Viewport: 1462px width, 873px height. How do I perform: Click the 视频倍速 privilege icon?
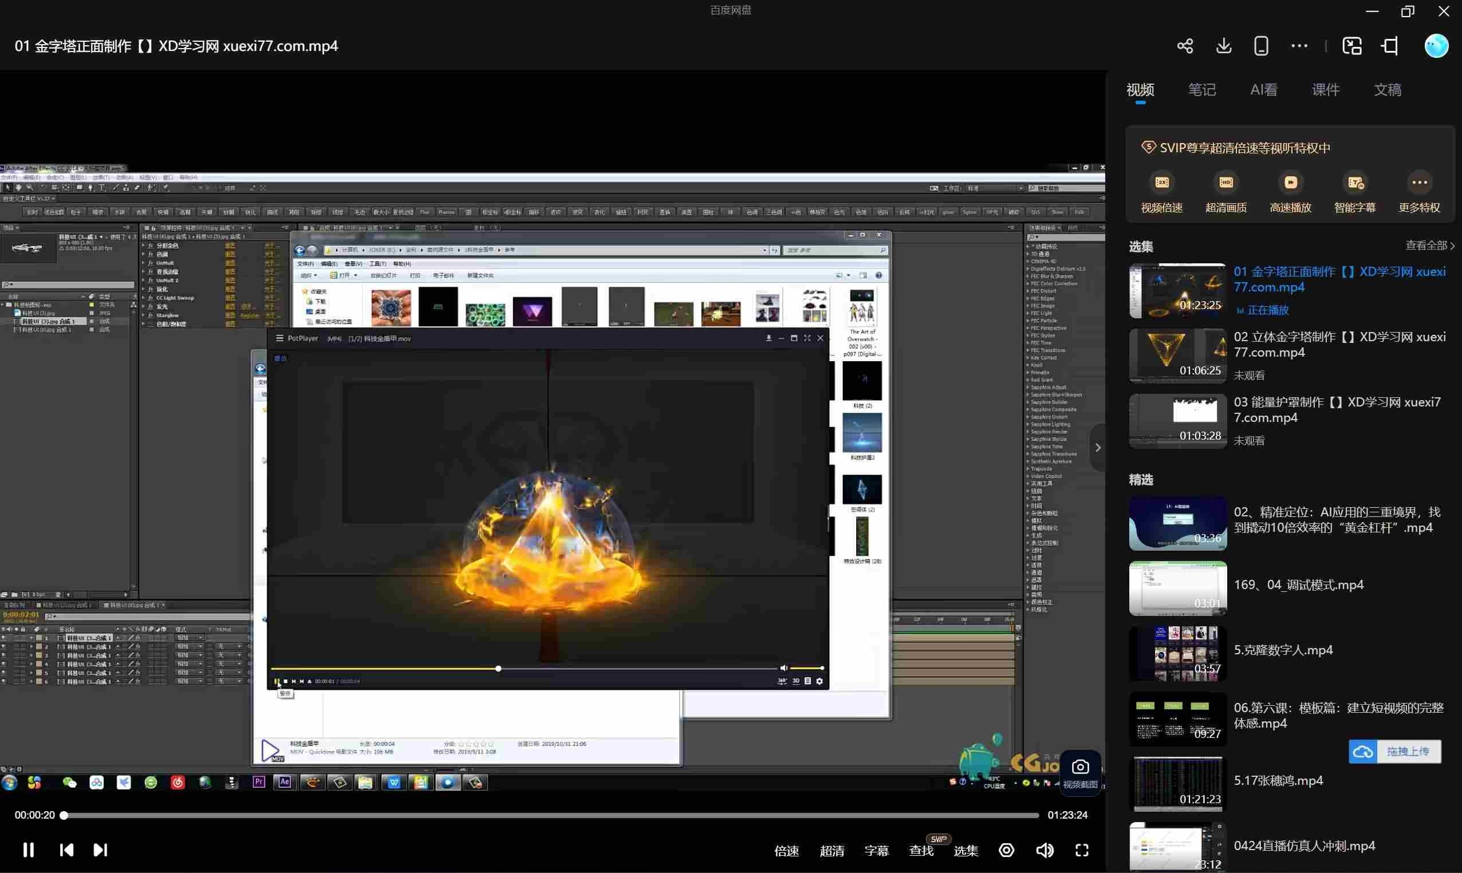pos(1161,183)
